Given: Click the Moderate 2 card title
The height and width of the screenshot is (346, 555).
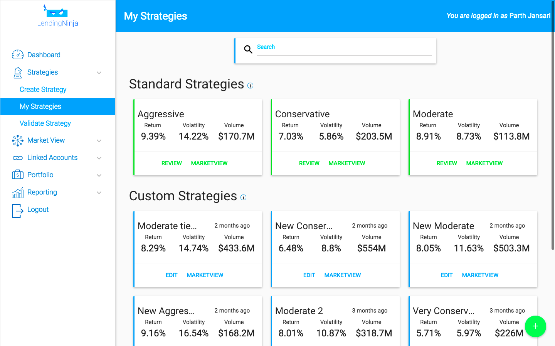Looking at the screenshot, I should click(x=299, y=311).
